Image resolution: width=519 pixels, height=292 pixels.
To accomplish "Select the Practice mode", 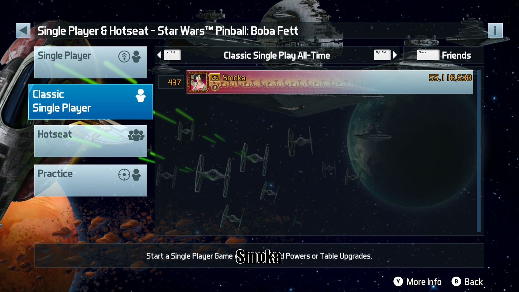I will coord(91,180).
